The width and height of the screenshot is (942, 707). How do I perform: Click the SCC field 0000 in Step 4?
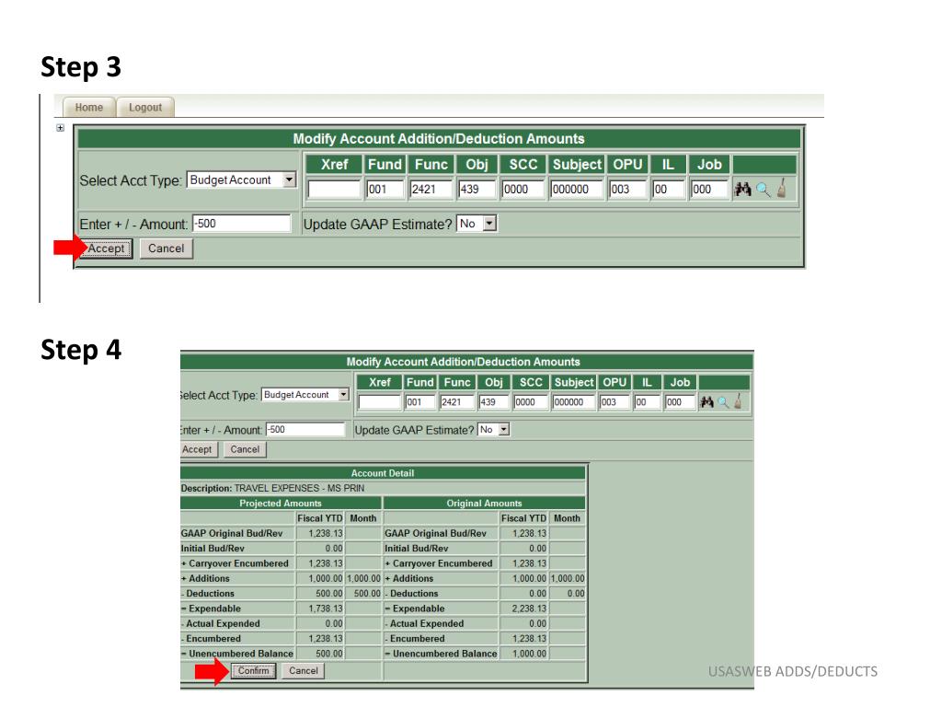531,401
